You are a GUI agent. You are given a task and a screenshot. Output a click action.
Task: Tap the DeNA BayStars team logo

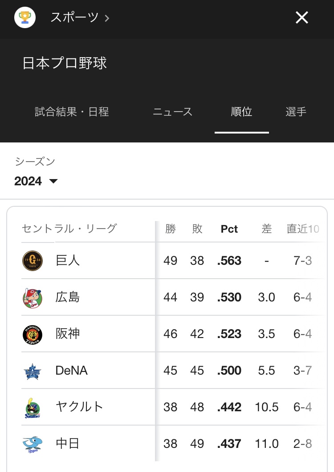point(33,371)
